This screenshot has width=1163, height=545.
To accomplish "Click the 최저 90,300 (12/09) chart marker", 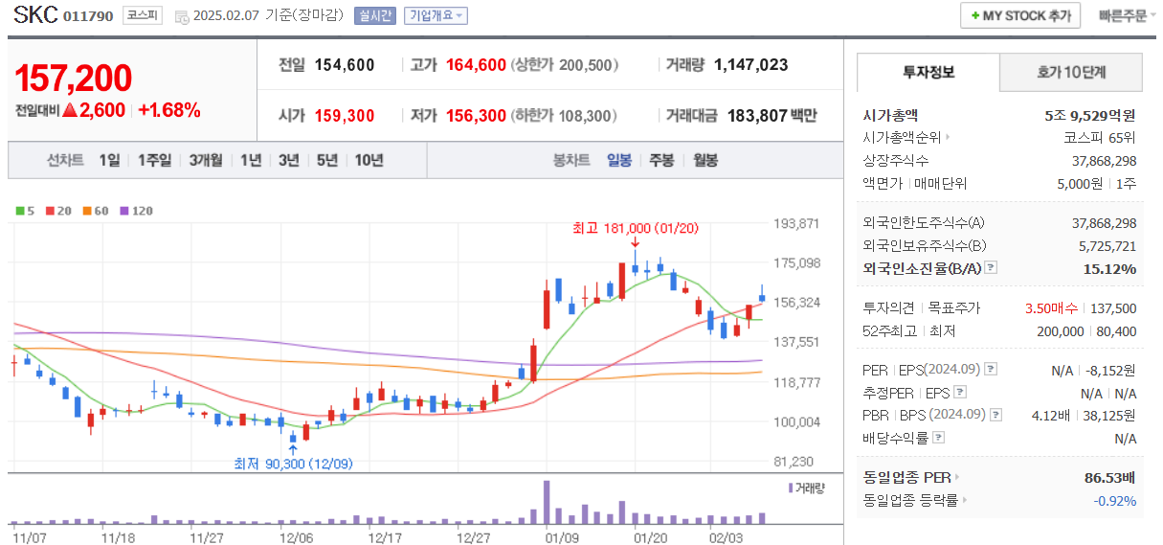I will coord(293,464).
